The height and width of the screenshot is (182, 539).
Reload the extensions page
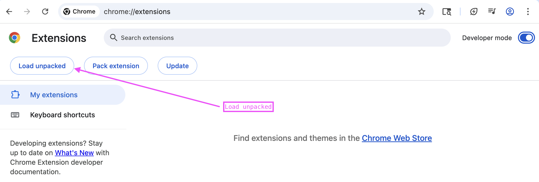point(45,12)
